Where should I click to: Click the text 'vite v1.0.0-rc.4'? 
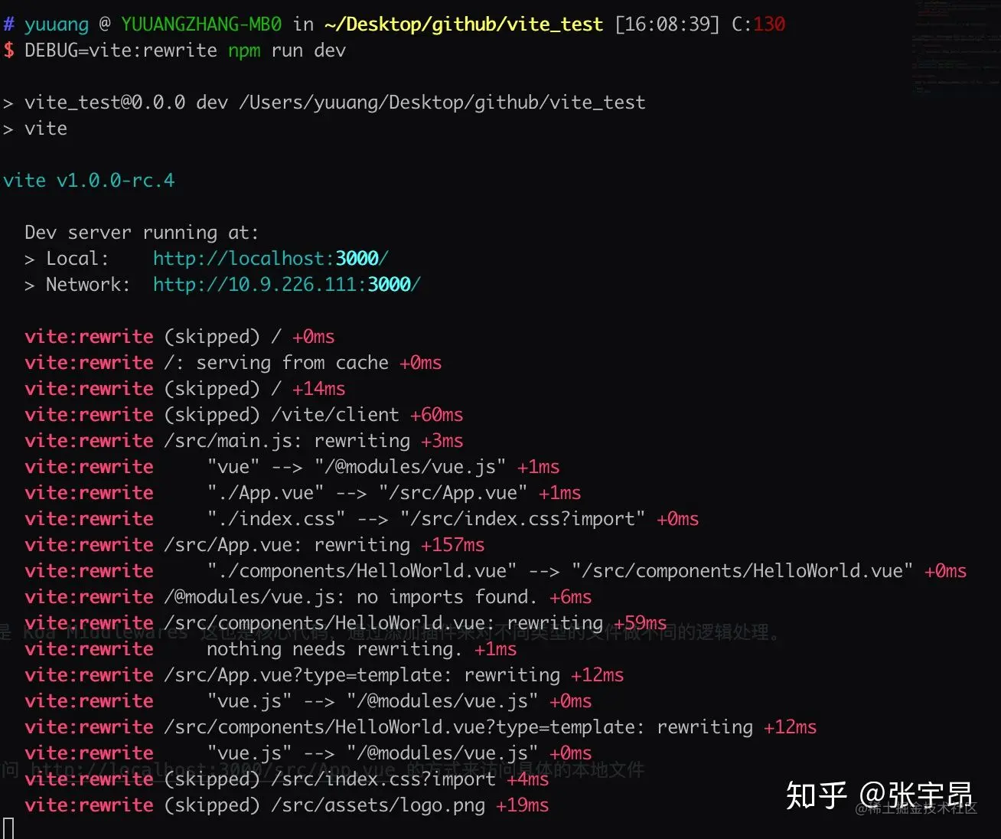point(89,181)
